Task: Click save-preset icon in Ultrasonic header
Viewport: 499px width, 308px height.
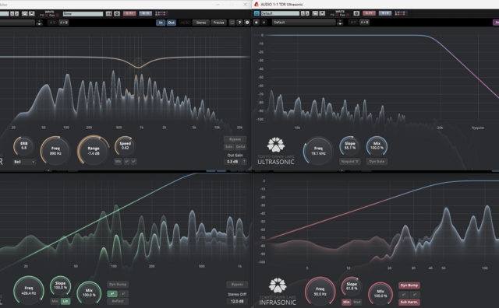Action: tap(322, 13)
